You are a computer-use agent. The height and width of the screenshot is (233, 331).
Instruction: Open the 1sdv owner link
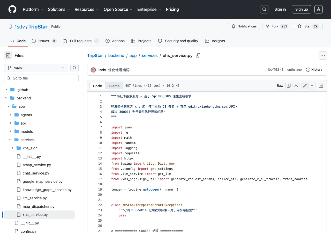[x=20, y=27]
